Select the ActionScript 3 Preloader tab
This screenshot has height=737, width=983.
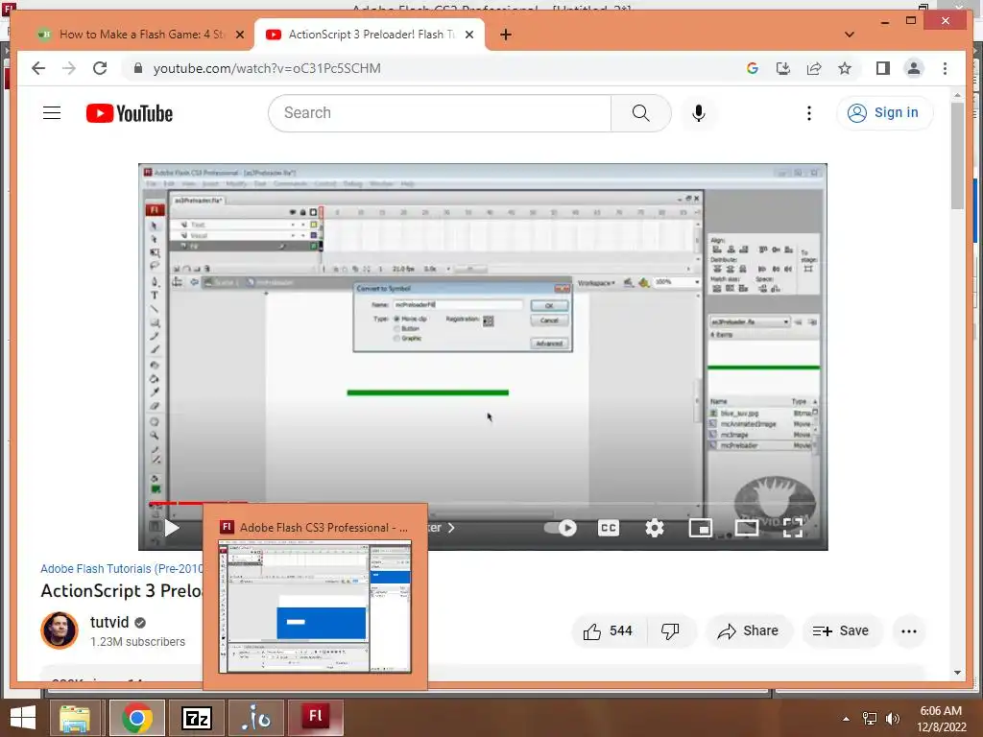[370, 35]
